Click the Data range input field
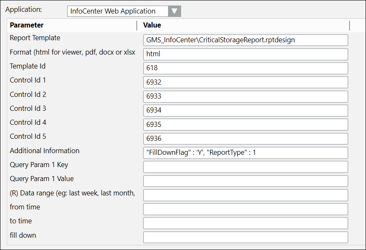The width and height of the screenshot is (366, 250). pos(245,195)
